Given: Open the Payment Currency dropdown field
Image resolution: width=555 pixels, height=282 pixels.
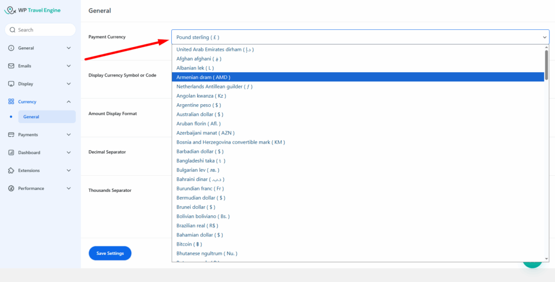Looking at the screenshot, I should tap(360, 37).
